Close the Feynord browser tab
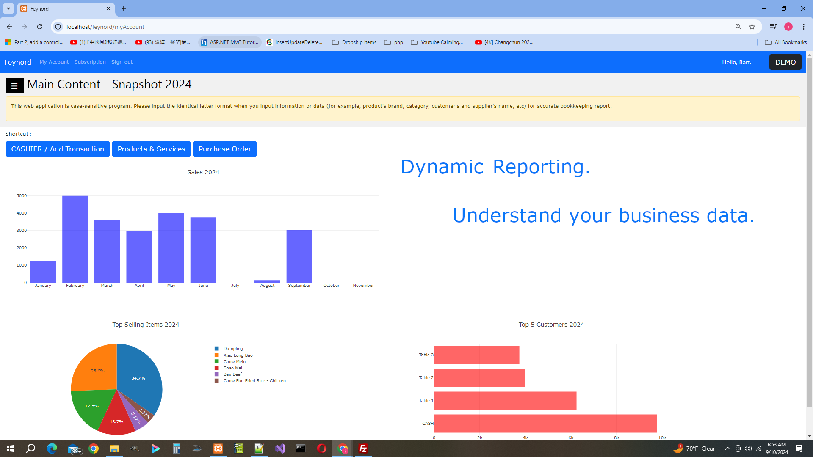 click(108, 8)
